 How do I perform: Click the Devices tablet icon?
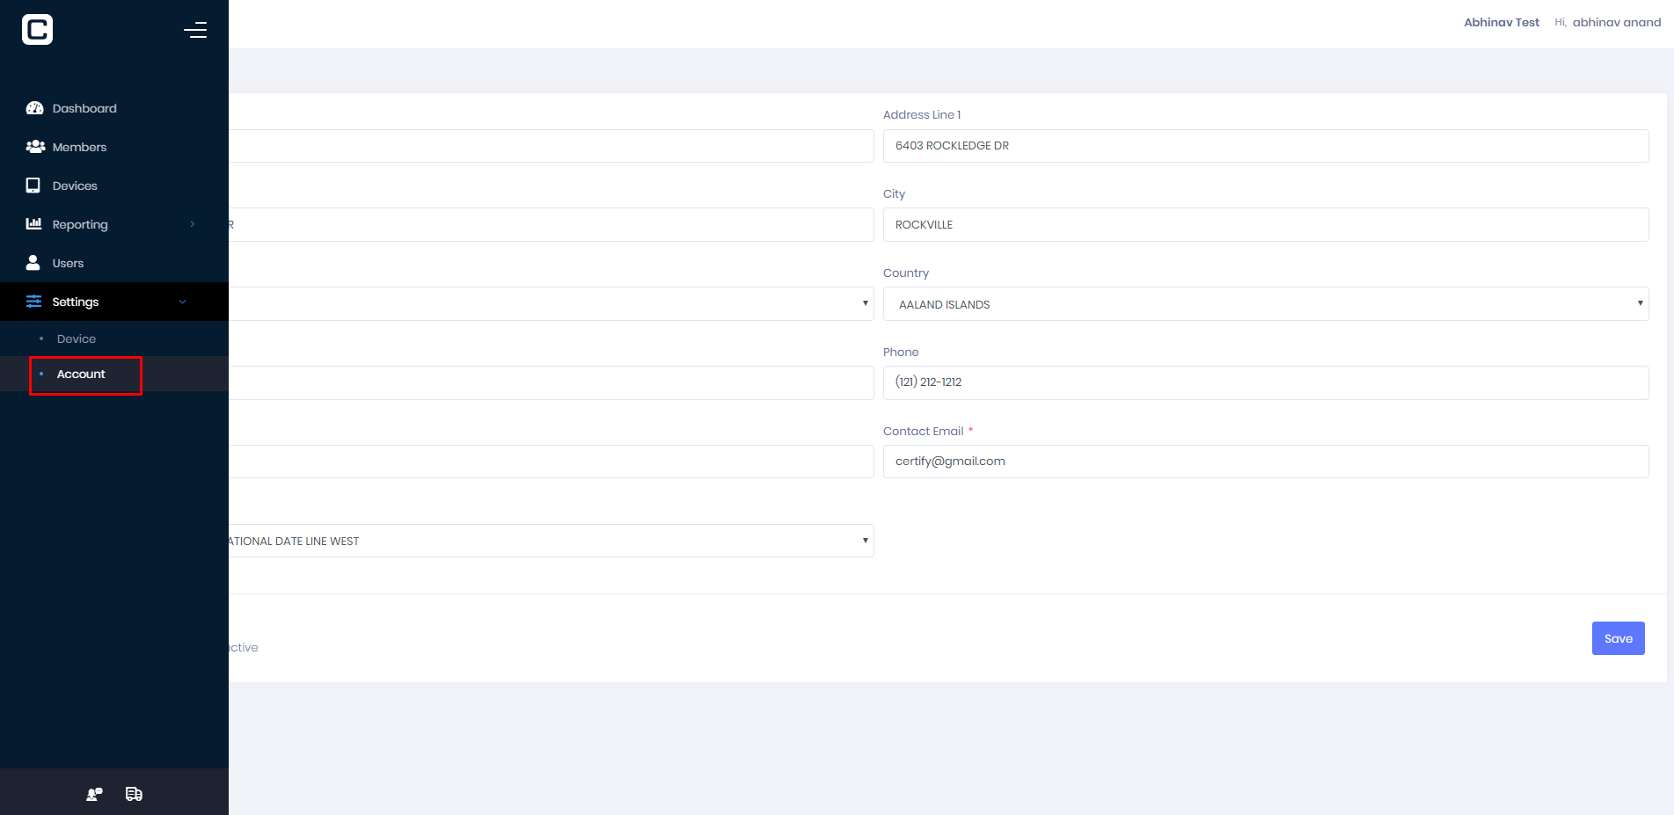click(33, 186)
